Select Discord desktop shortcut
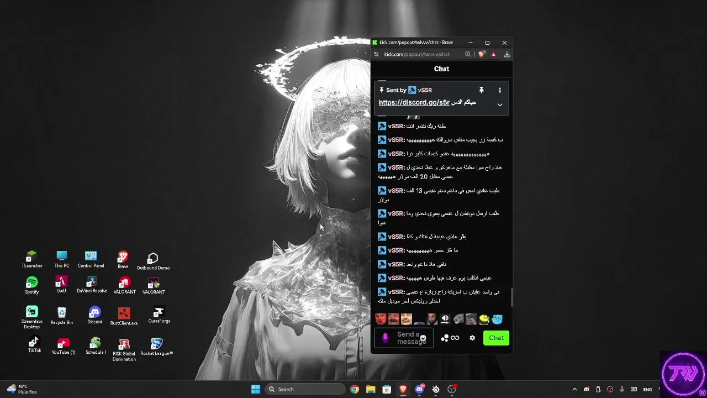Viewport: 707px width, 398px height. coord(94,316)
